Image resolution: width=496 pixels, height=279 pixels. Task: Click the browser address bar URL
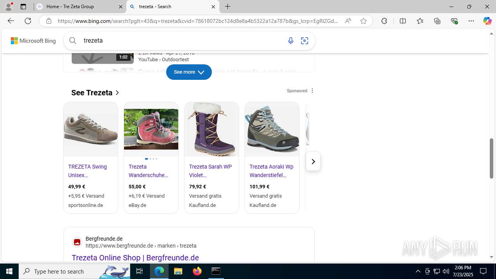(x=198, y=21)
